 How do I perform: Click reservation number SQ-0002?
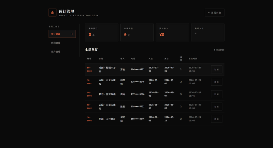point(89,106)
